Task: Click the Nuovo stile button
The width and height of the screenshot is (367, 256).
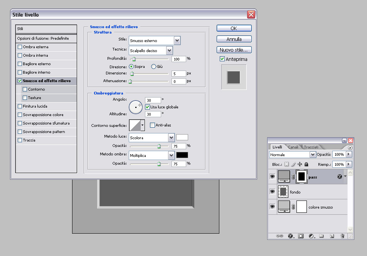Action: click(x=234, y=50)
